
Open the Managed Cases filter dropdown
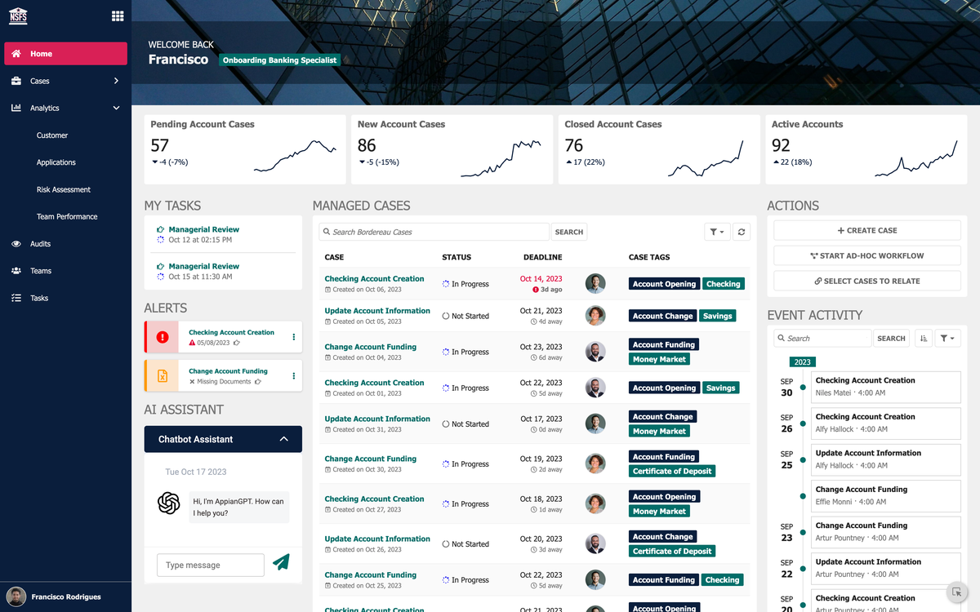(x=716, y=232)
